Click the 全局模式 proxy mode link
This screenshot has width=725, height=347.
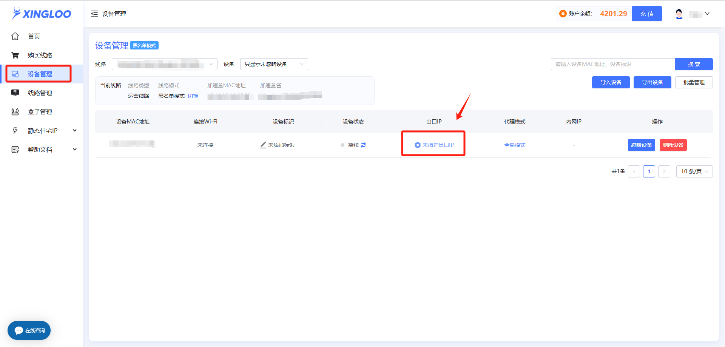pos(515,145)
